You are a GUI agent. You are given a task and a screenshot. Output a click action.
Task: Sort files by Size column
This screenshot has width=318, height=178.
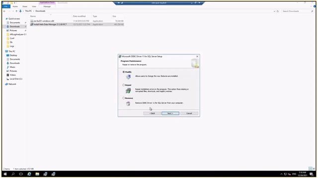tap(114, 16)
